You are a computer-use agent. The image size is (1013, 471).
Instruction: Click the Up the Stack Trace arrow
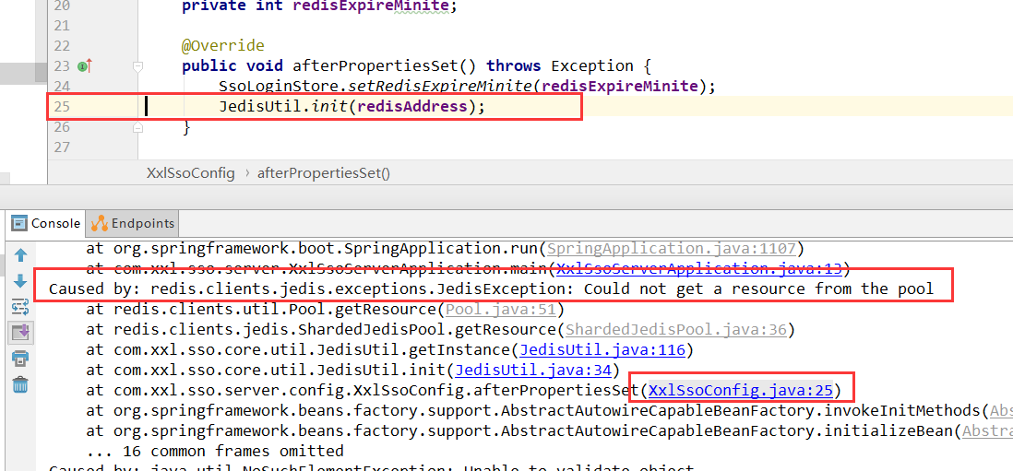[20, 255]
